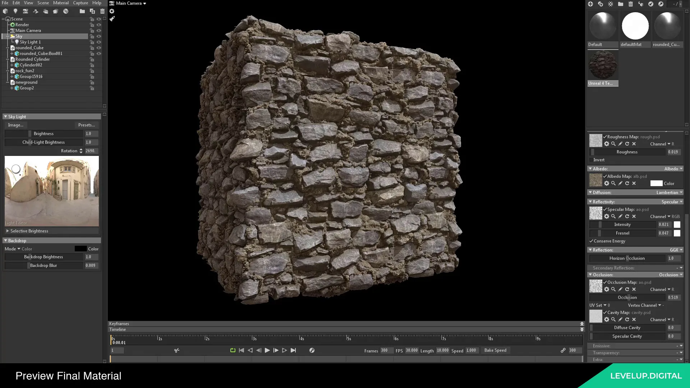The image size is (690, 388).
Task: Reload the Albedo Map texture
Action: (627, 183)
